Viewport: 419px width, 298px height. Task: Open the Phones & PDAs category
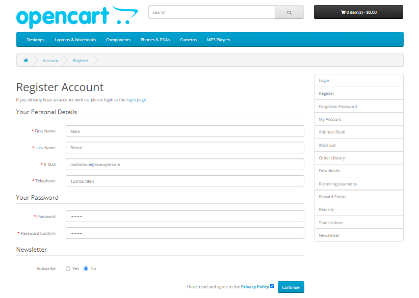click(155, 40)
